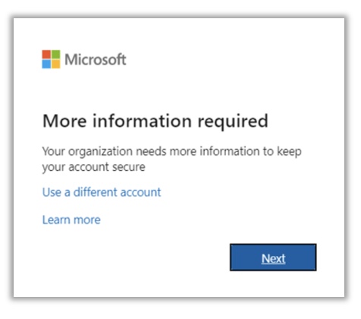The width and height of the screenshot is (361, 319).
Task: Click the red square in Microsoft logo
Action: [x=46, y=55]
